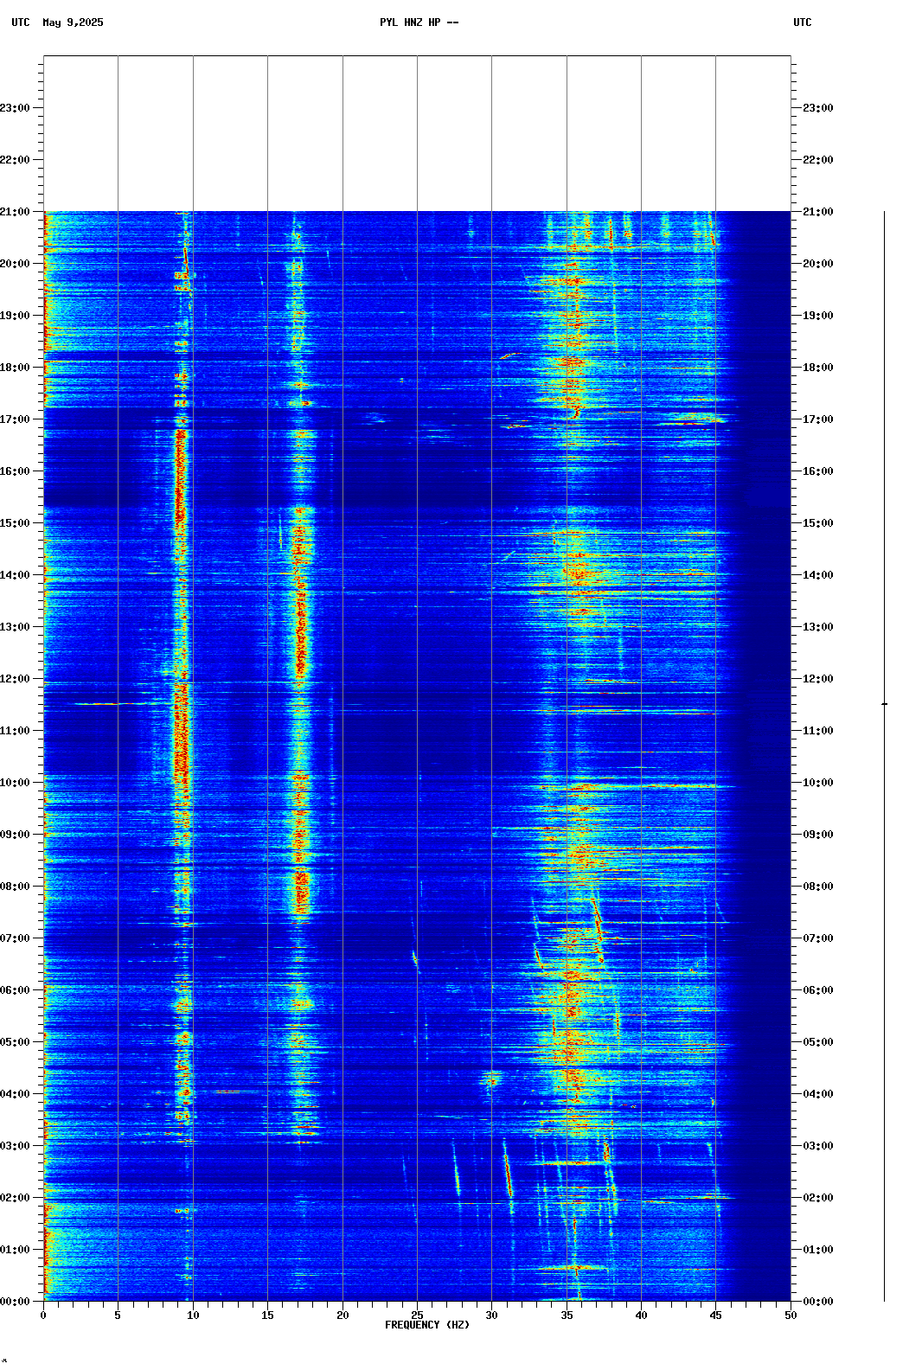Click the 0 tick label on the frequency axis
922x1370 pixels.
point(43,1316)
